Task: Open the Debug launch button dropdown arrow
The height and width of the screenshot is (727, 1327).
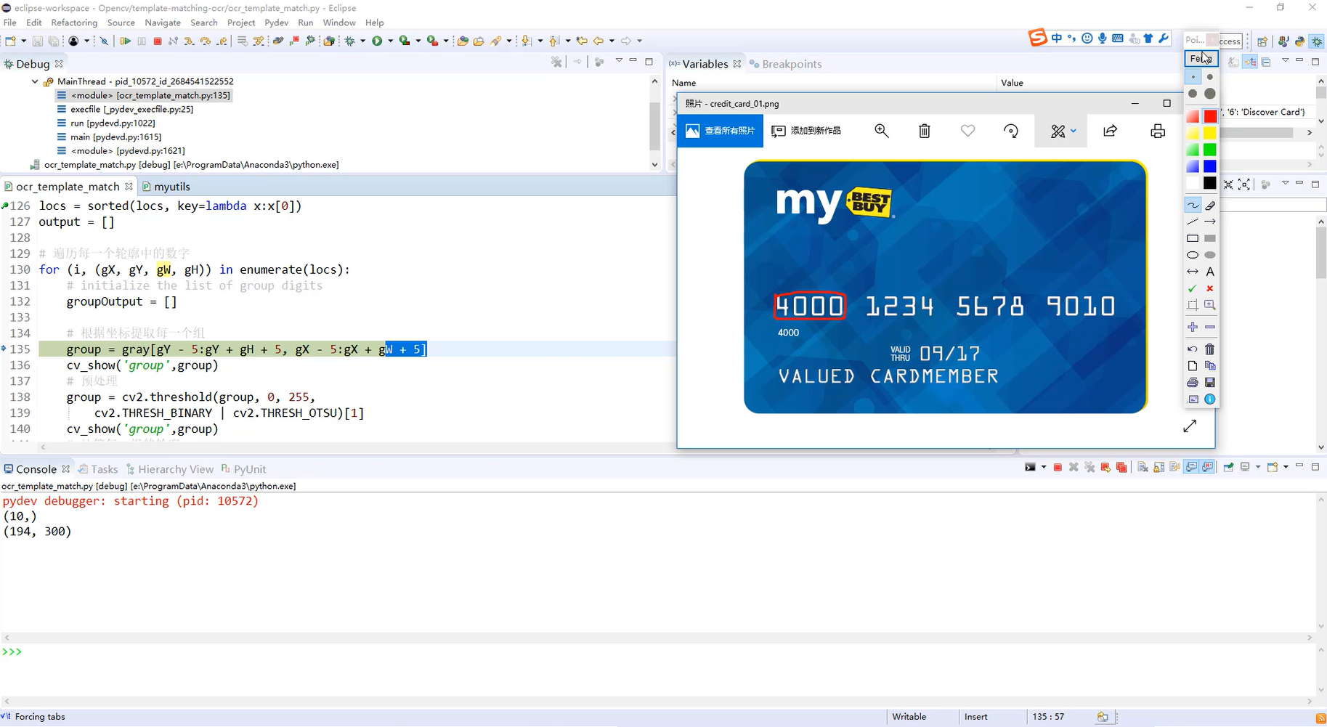Action: (x=362, y=41)
